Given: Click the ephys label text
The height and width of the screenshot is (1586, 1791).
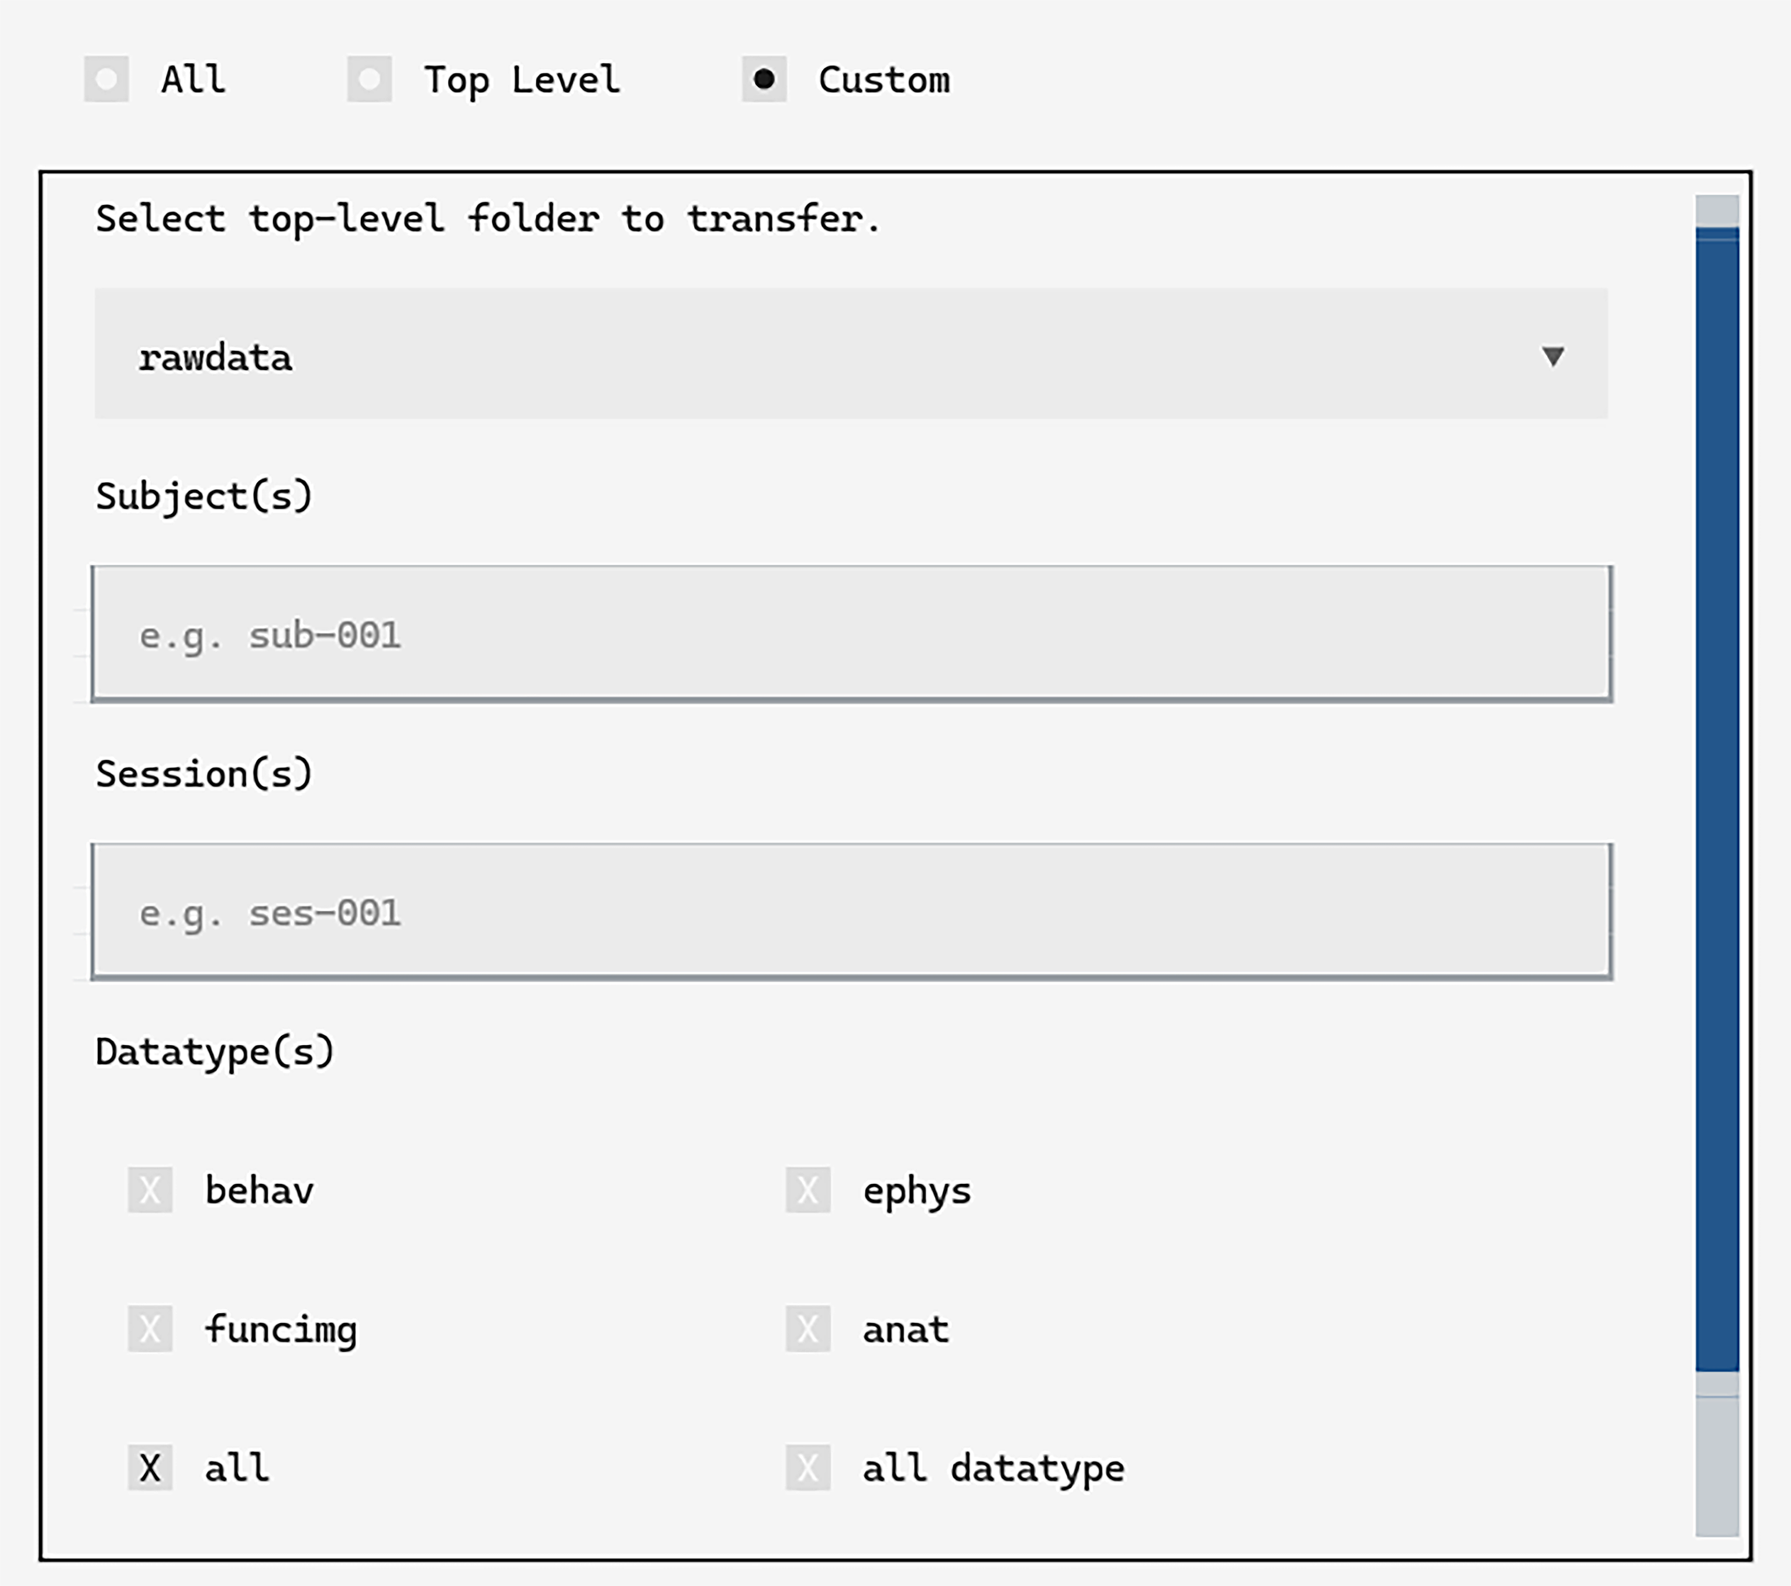Looking at the screenshot, I should tap(916, 1191).
